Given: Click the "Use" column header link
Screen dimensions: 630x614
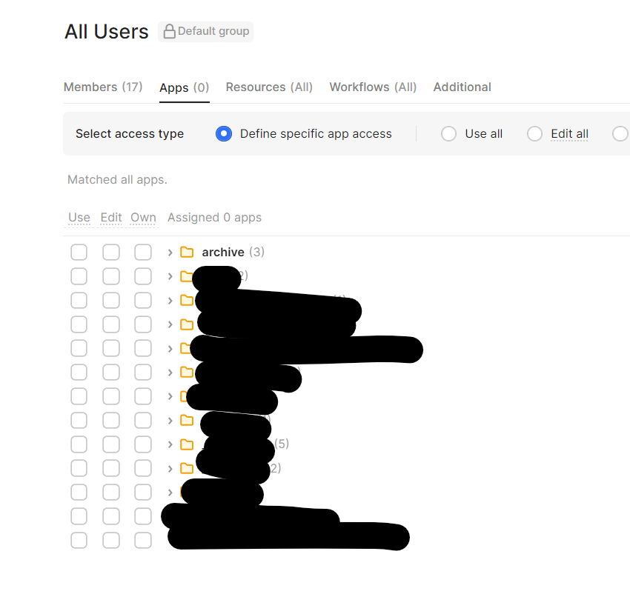Looking at the screenshot, I should tap(79, 217).
